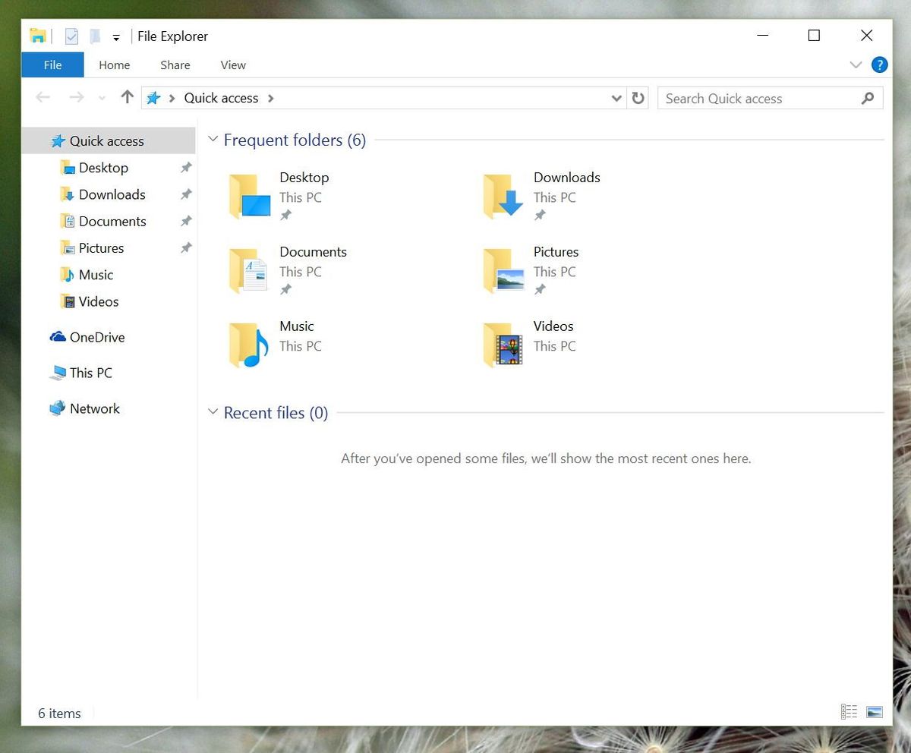Collapse the Frequent folders section
The width and height of the screenshot is (911, 753).
click(213, 139)
